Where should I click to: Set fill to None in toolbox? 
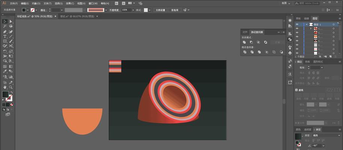point(12,105)
